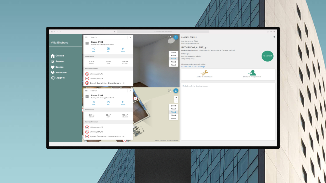326x183 pixels.
Task: Open the hamburger menu in the top room panel
Action: pyautogui.click(x=87, y=37)
